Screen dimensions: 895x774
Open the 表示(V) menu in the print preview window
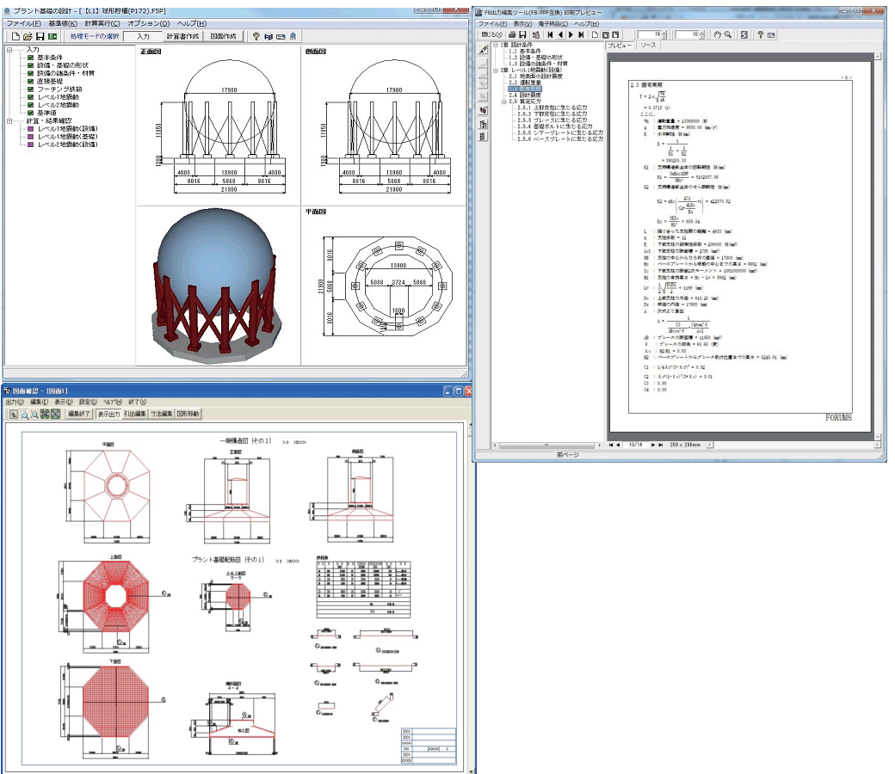tap(522, 24)
